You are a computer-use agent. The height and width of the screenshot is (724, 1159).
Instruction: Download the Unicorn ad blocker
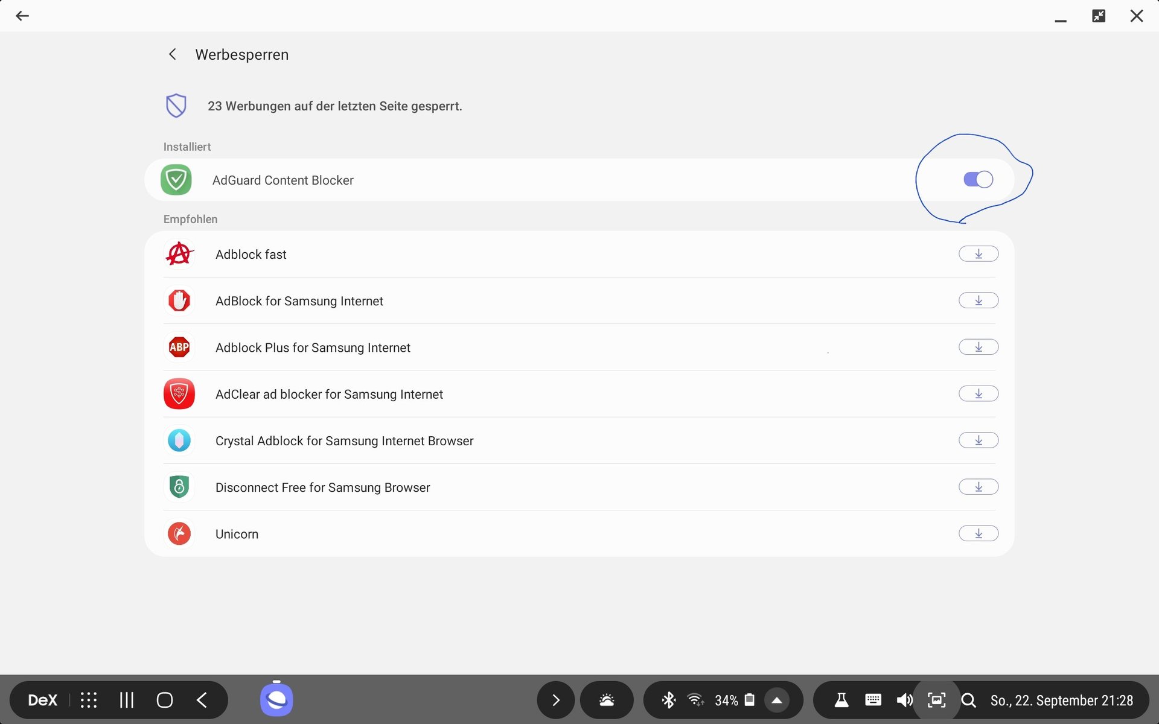(979, 533)
